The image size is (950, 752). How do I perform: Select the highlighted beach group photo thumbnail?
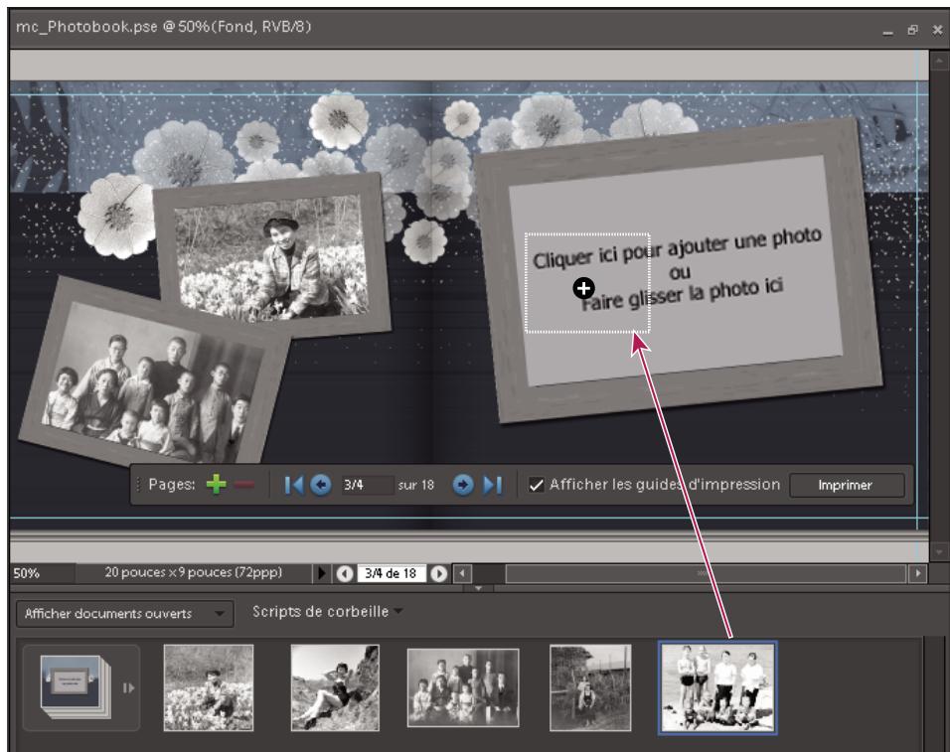coord(717,684)
